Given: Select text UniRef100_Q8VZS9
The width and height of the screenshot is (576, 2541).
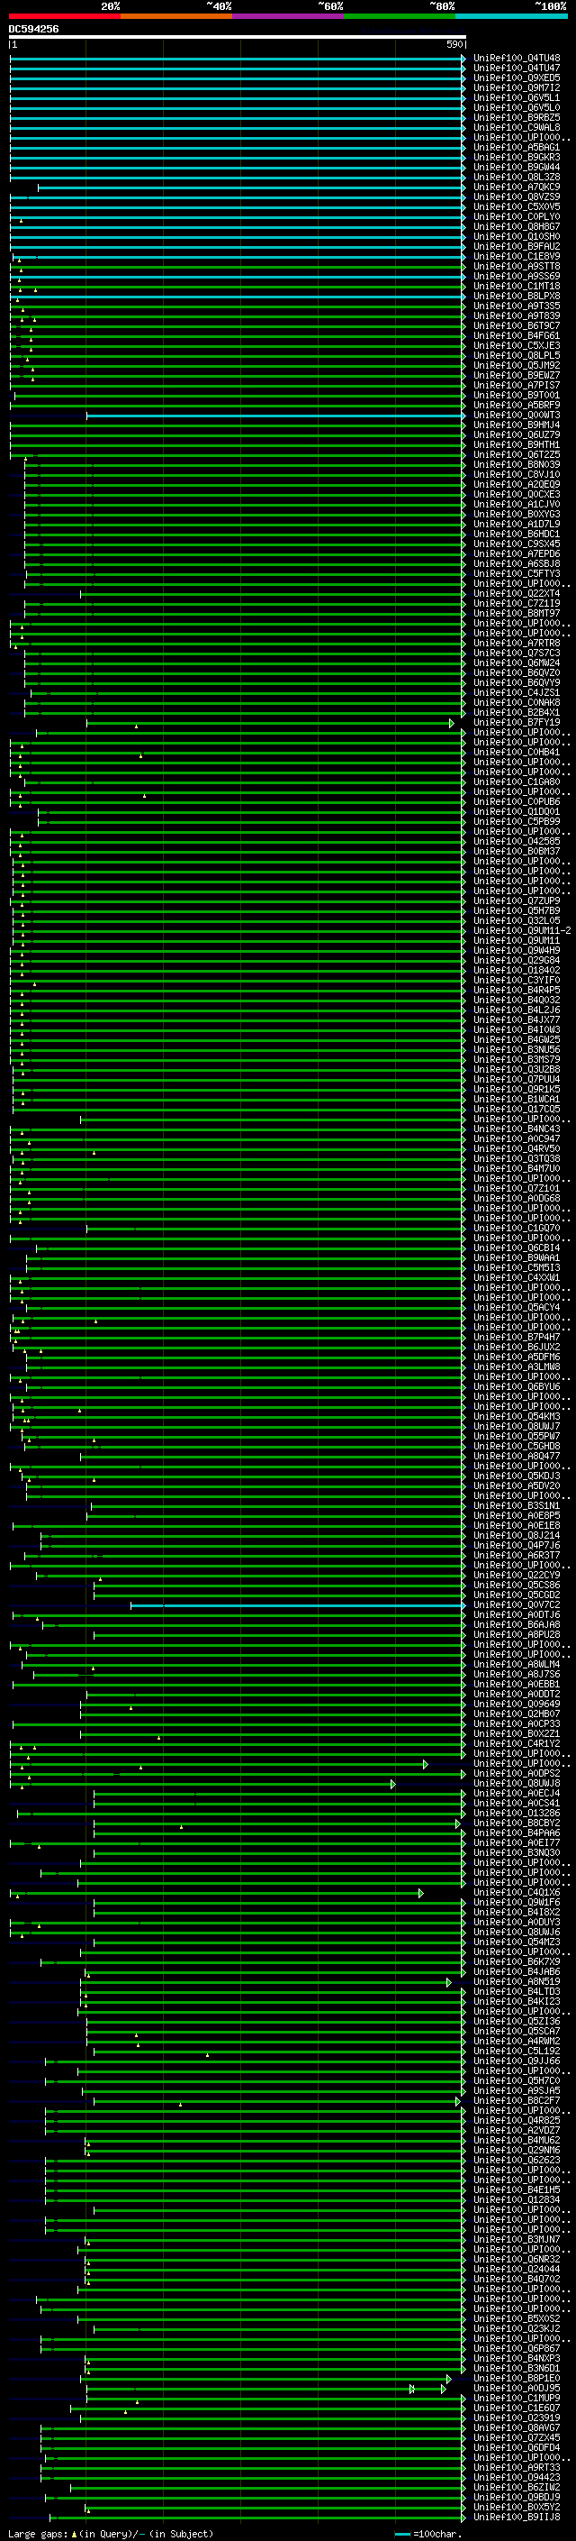Looking at the screenshot, I should point(517,197).
